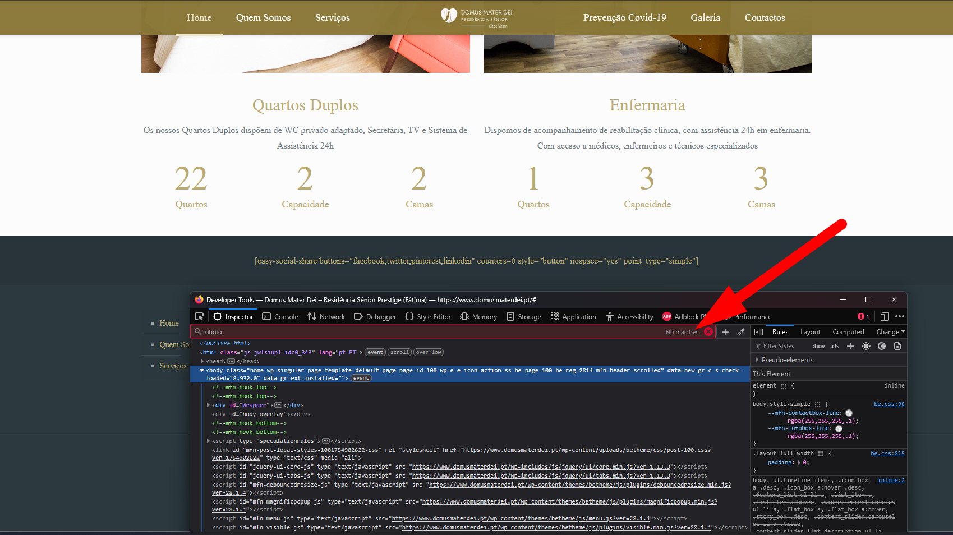Viewport: 953px width, 535px height.
Task: Open the Accessibility tab
Action: [629, 317]
